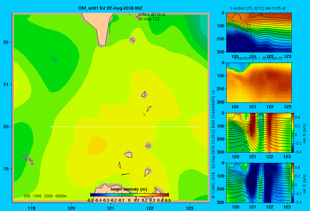Click the small island just right of the landmass
This screenshot has width=310, height=211.
click(132, 40)
